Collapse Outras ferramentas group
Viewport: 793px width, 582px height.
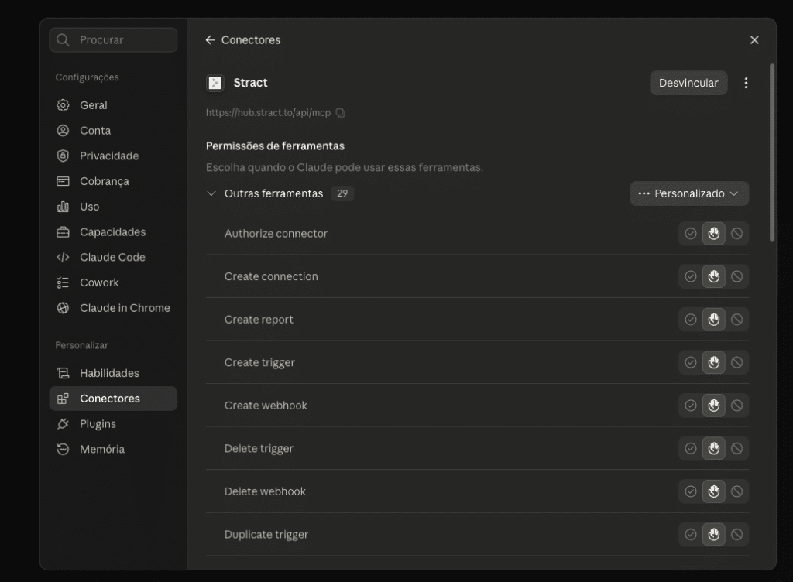click(x=211, y=193)
